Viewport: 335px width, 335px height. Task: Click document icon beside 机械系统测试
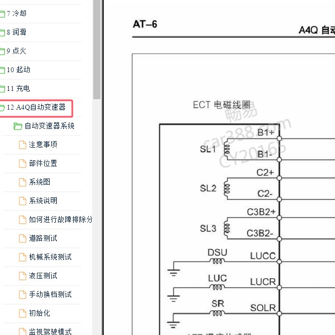[x=23, y=257]
